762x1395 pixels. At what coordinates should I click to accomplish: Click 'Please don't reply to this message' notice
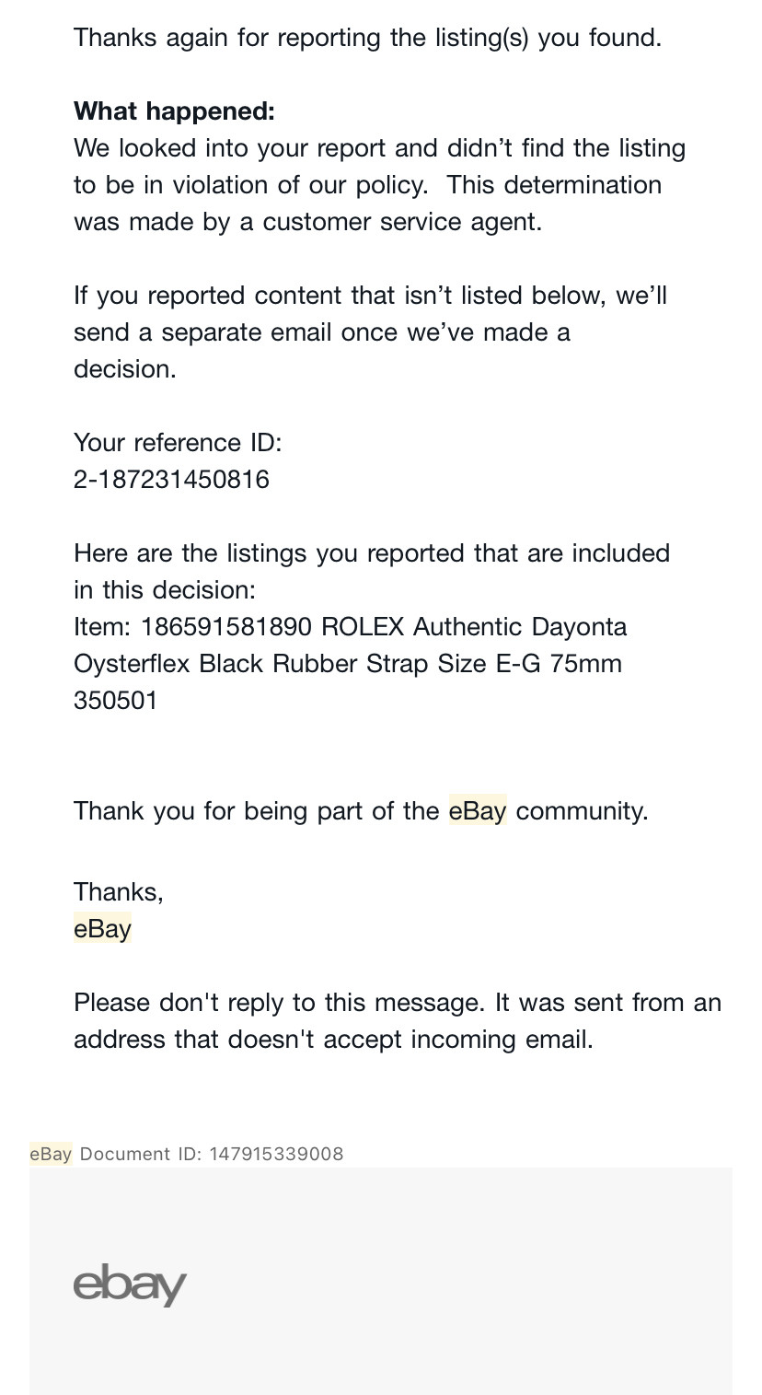[398, 1003]
